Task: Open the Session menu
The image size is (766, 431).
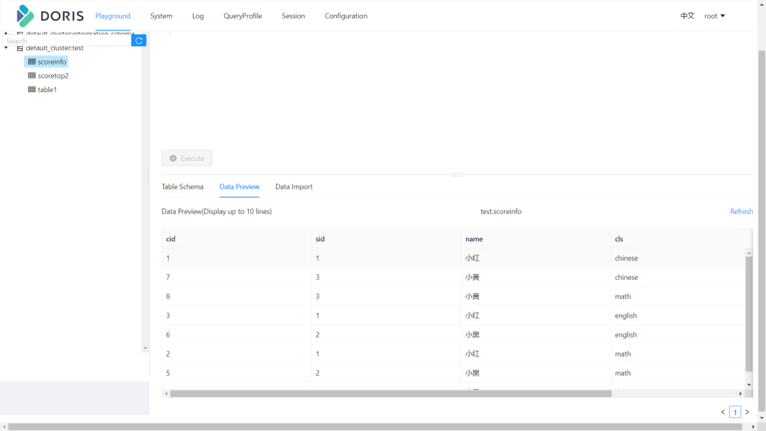Action: (x=293, y=16)
